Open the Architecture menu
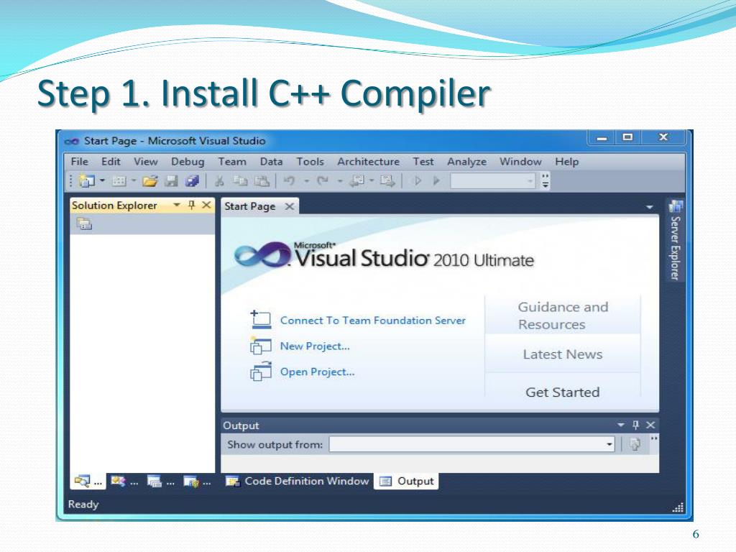Viewport: 736px width, 552px height. (x=368, y=162)
